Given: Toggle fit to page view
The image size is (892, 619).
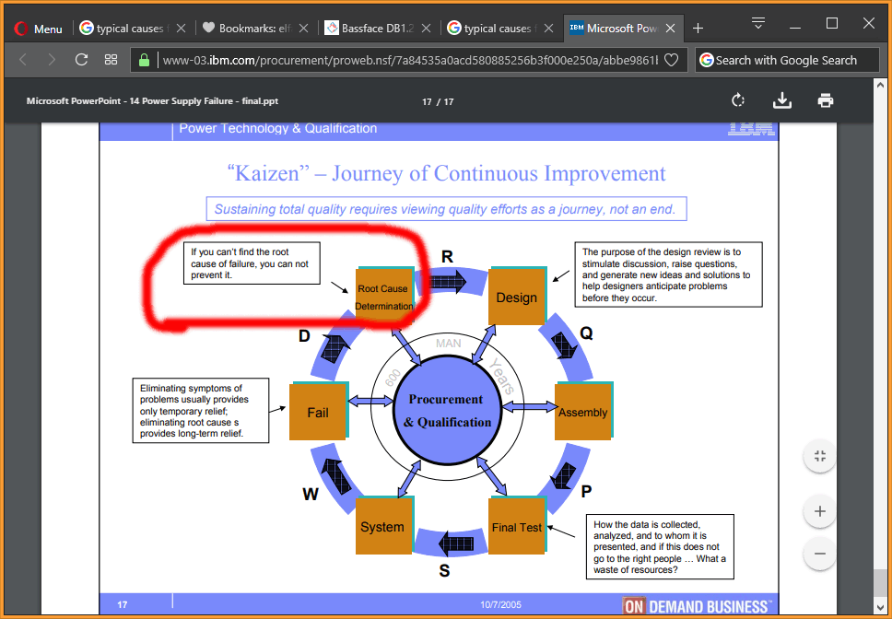Looking at the screenshot, I should point(819,456).
